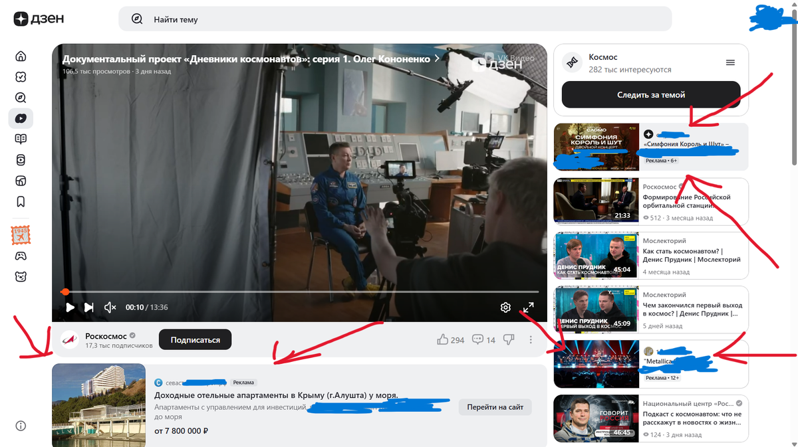798x447 pixels.
Task: Open the bear face icon in sidebar
Action: click(21, 276)
